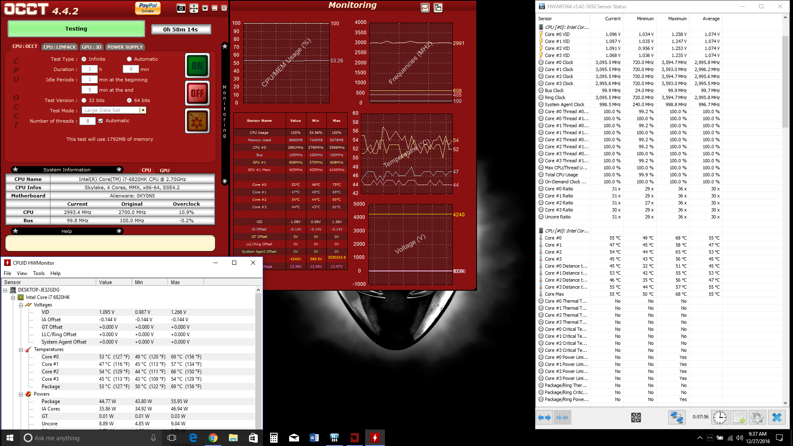This screenshot has height=446, width=793.
Task: Click the Number of threads input field
Action: 88,121
